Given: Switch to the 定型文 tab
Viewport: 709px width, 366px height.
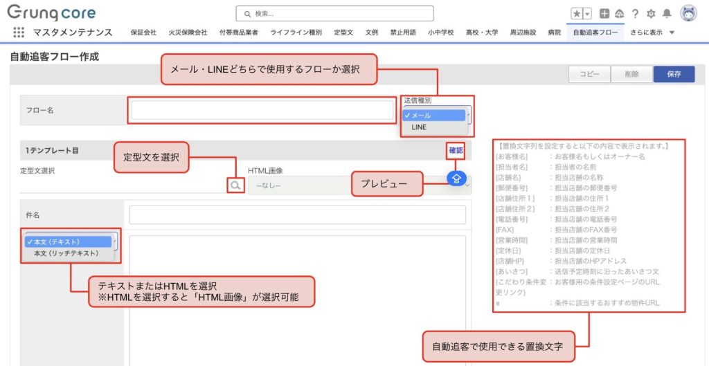Looking at the screenshot, I should click(x=343, y=33).
